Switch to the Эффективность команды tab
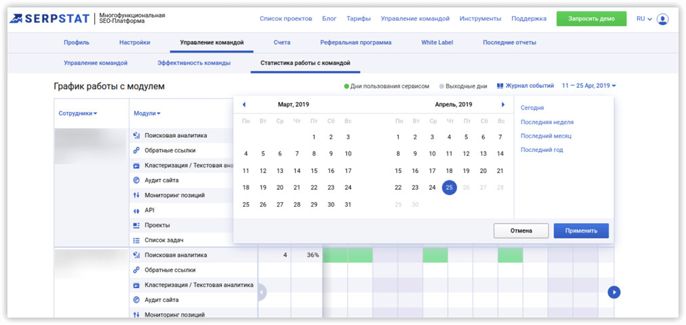This screenshot has height=325, width=686. (x=194, y=63)
